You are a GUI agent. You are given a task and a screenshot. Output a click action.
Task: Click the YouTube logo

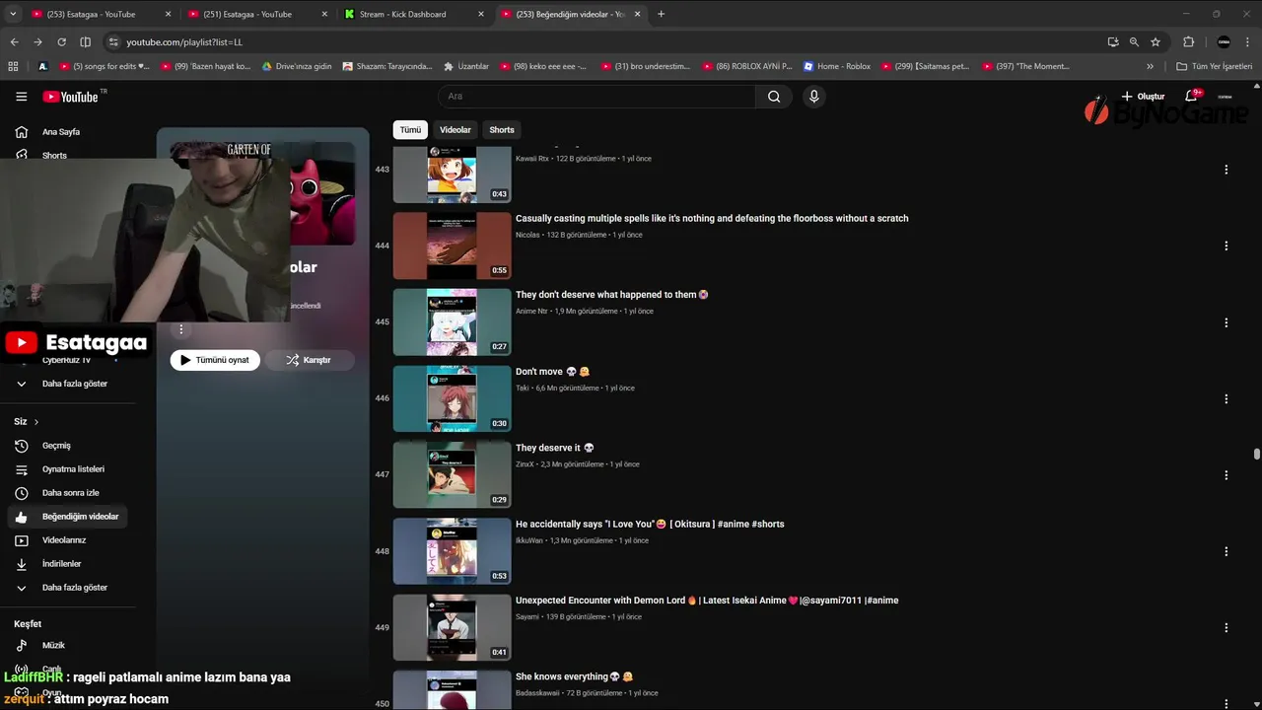click(70, 97)
